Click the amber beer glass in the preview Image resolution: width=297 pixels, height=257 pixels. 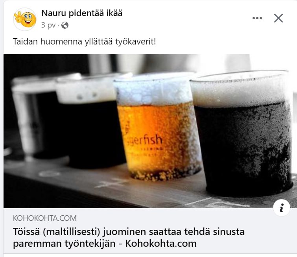(157, 127)
